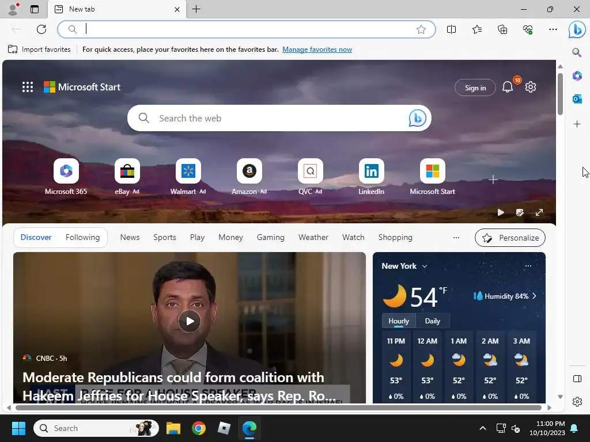The height and width of the screenshot is (442, 590).
Task: Open the Microsoft Start app launcher grid
Action: [28, 87]
